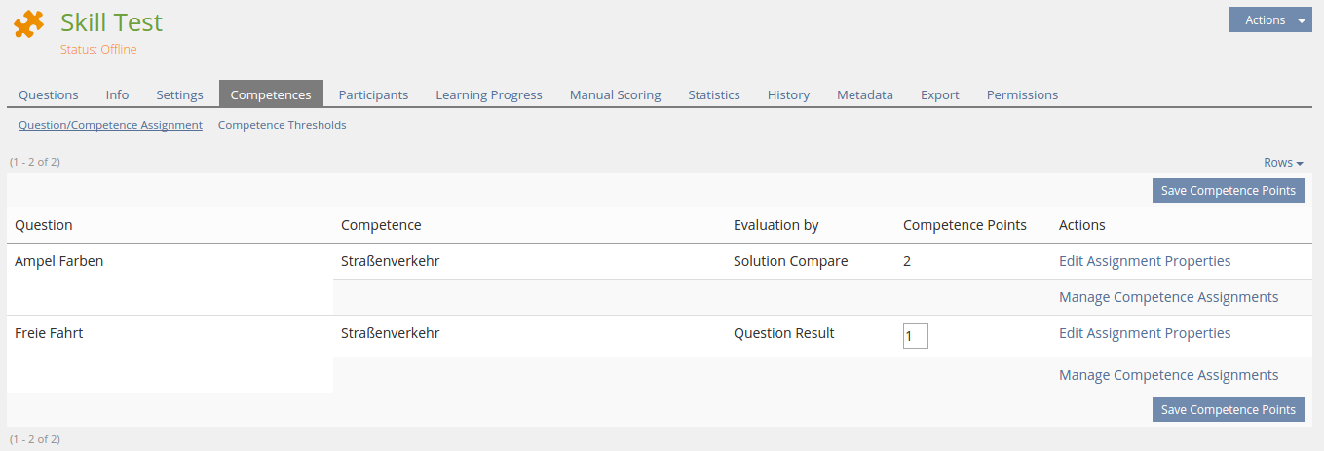Image resolution: width=1324 pixels, height=451 pixels.
Task: Open the Metadata tab
Action: click(865, 94)
